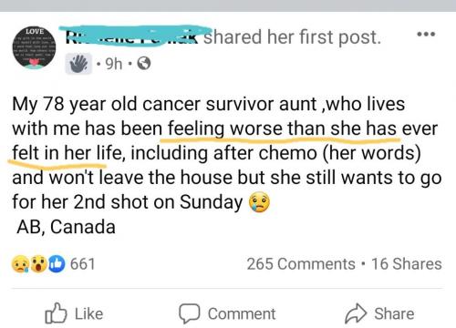Open the 661 reactions count
Image resolution: width=456 pixels, height=328 pixels.
(x=83, y=264)
